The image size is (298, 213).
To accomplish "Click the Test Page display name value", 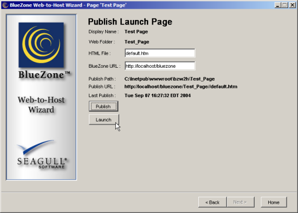I will coord(136,31).
